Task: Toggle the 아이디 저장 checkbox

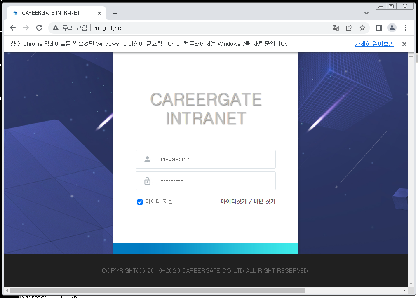Action: coord(140,202)
